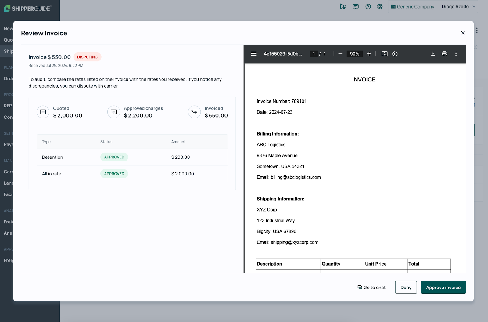
Task: Edit the 90% zoom level field
Action: click(x=354, y=54)
